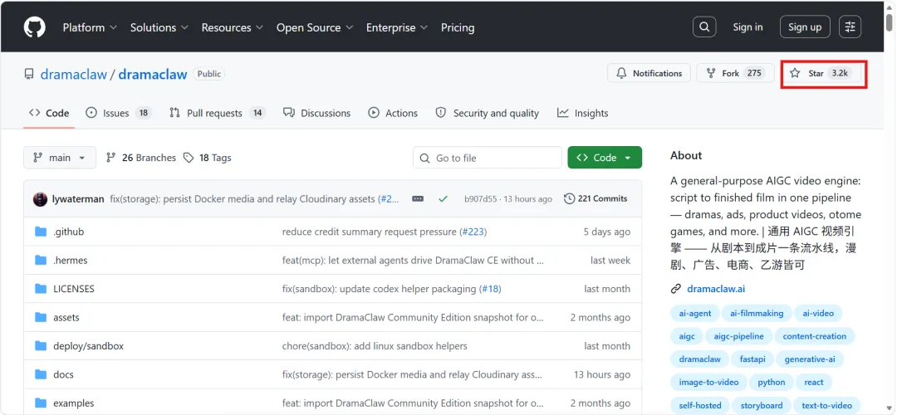Screen dimensions: 897x415
Task: Expand the Open Source menu
Action: (x=315, y=27)
